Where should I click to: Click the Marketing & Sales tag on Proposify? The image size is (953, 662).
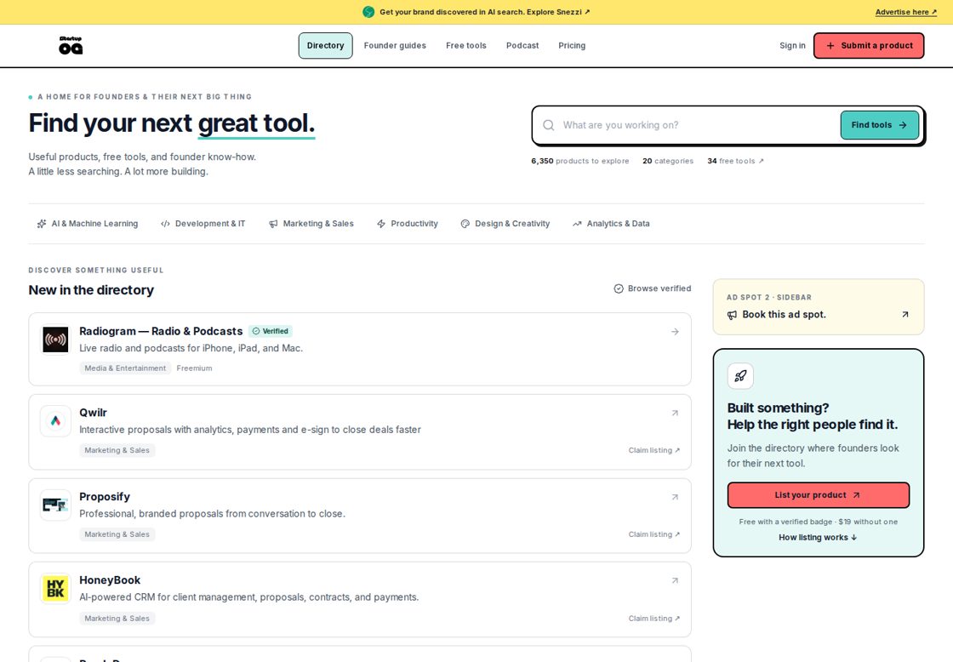(117, 534)
